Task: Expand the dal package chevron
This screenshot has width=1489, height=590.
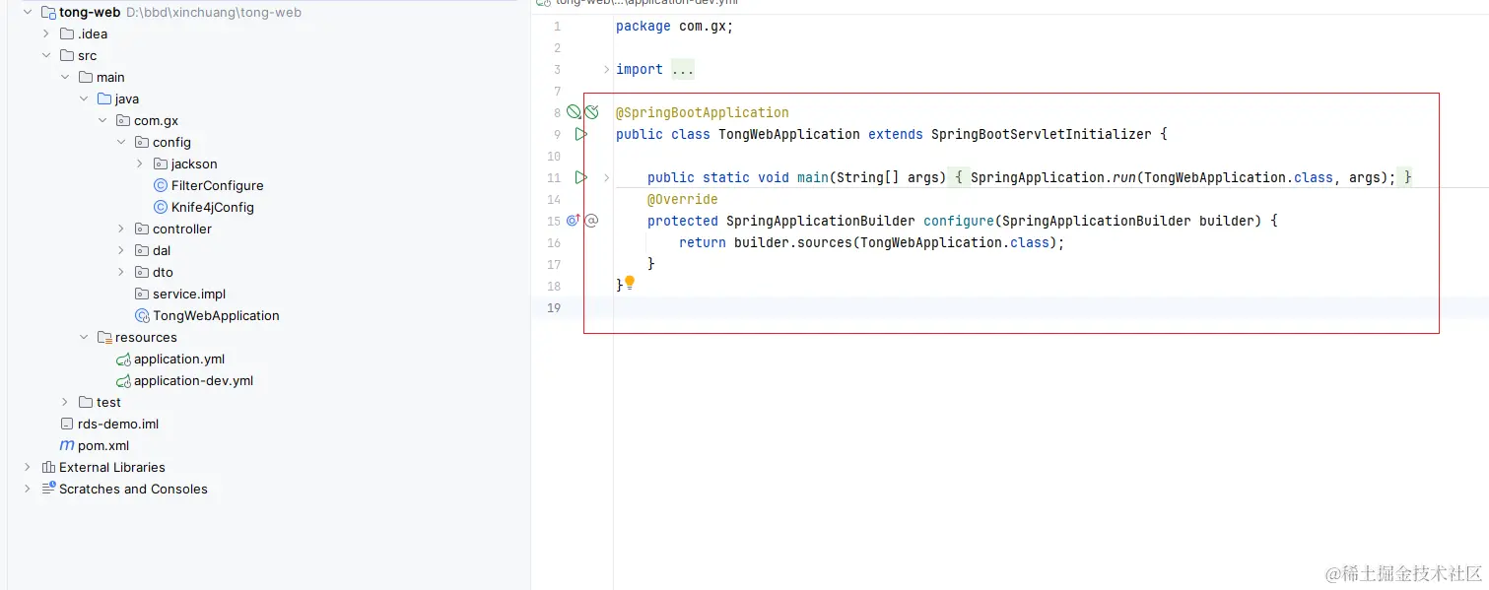Action: point(121,251)
